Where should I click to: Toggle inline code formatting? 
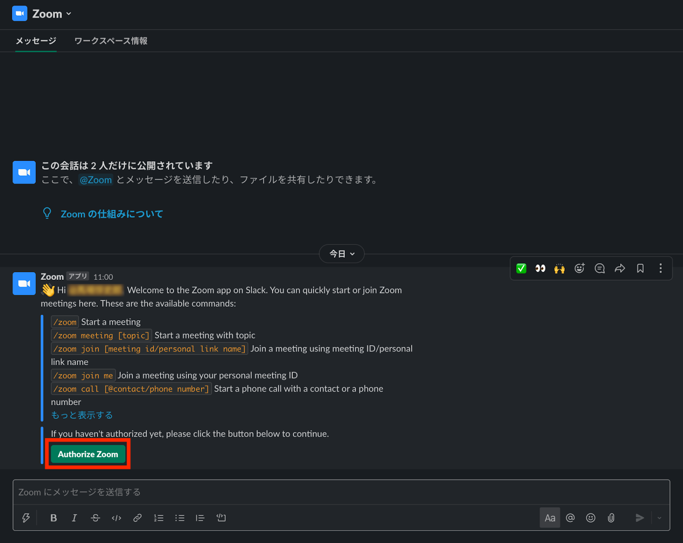116,518
